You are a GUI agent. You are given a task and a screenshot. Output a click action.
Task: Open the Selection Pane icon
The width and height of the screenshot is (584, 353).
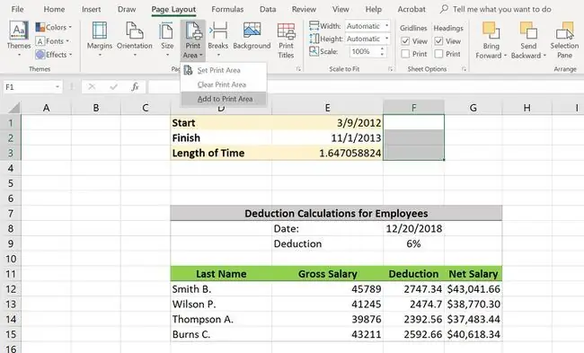coord(564,31)
